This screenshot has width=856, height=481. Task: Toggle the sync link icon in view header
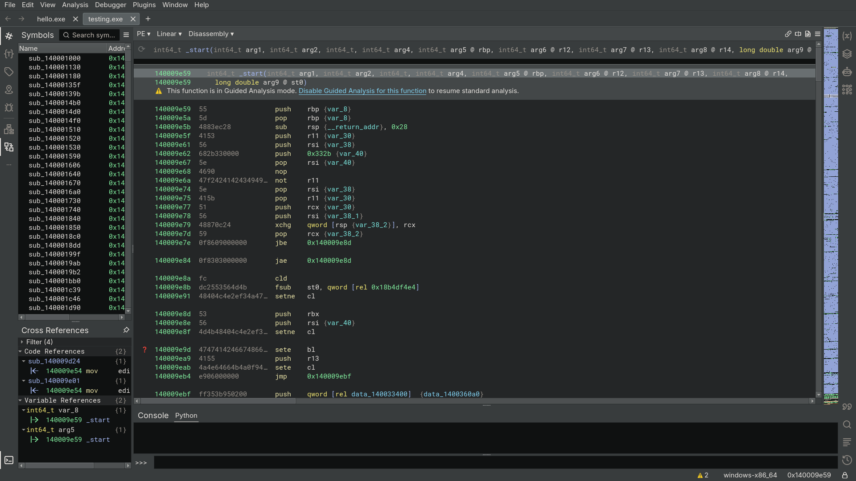pyautogui.click(x=788, y=34)
